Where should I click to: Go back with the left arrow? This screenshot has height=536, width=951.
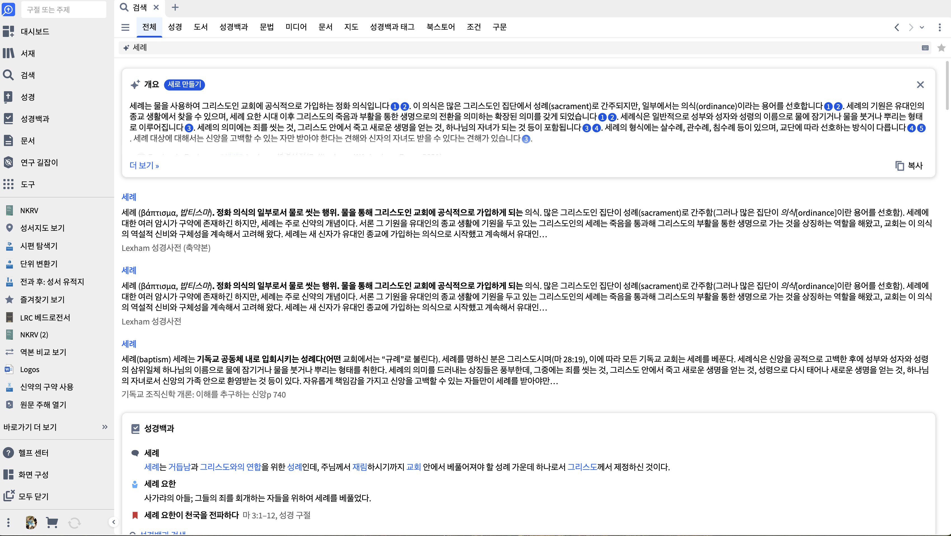[897, 27]
